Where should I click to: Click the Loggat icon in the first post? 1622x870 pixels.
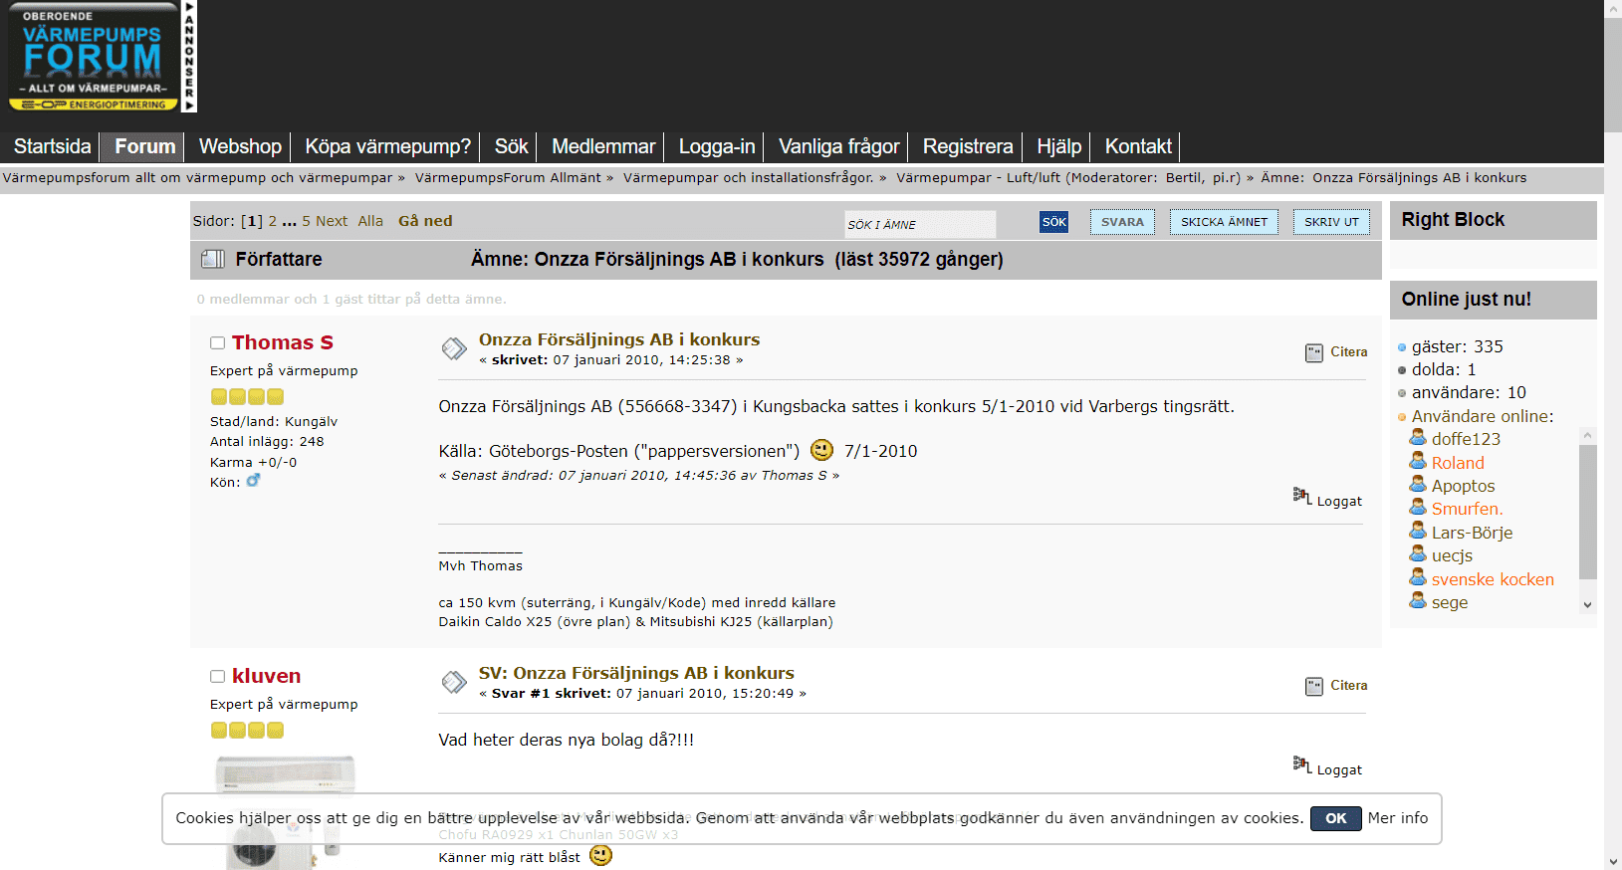(x=1301, y=496)
